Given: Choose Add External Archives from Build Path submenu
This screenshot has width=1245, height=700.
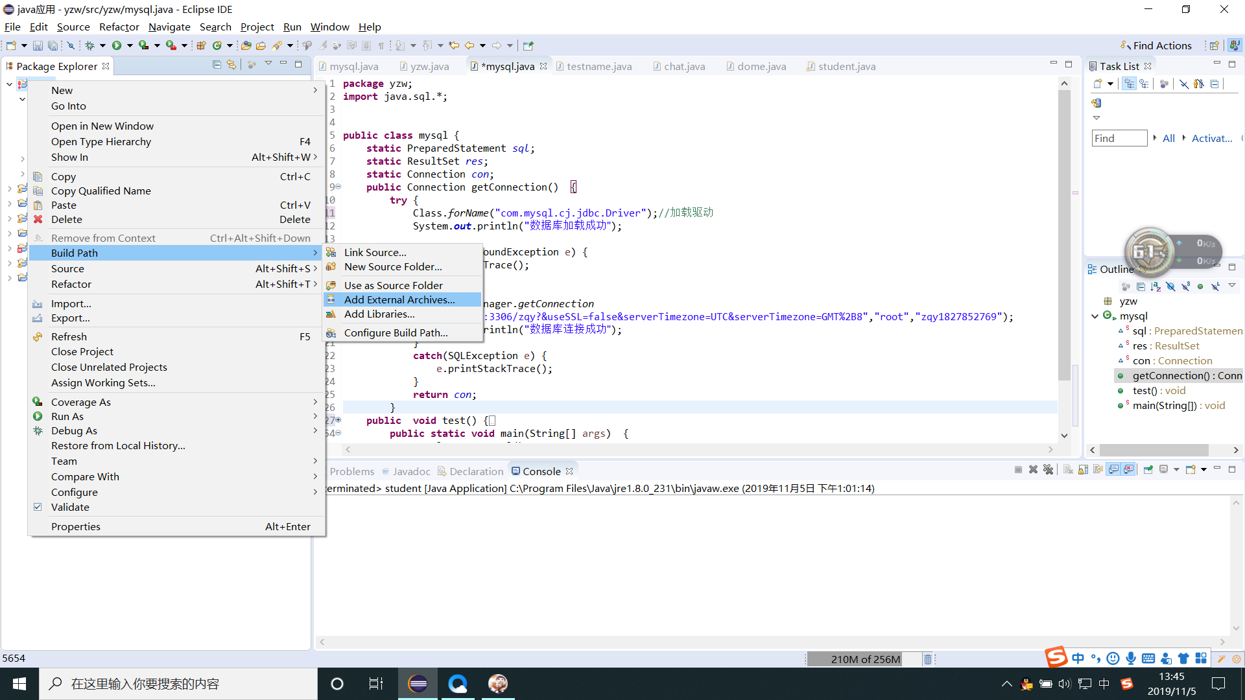Looking at the screenshot, I should click(399, 299).
